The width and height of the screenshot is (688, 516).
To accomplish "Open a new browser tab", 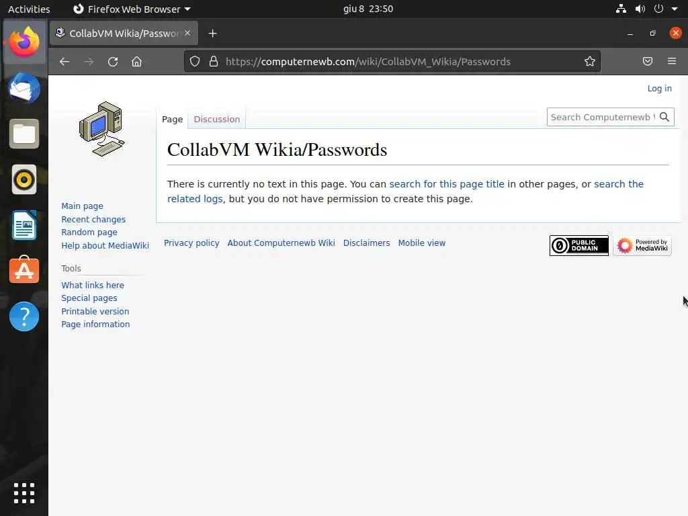I will coord(213,34).
